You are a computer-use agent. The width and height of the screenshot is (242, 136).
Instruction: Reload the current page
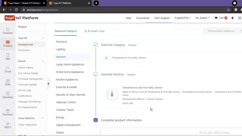(x=16, y=10)
